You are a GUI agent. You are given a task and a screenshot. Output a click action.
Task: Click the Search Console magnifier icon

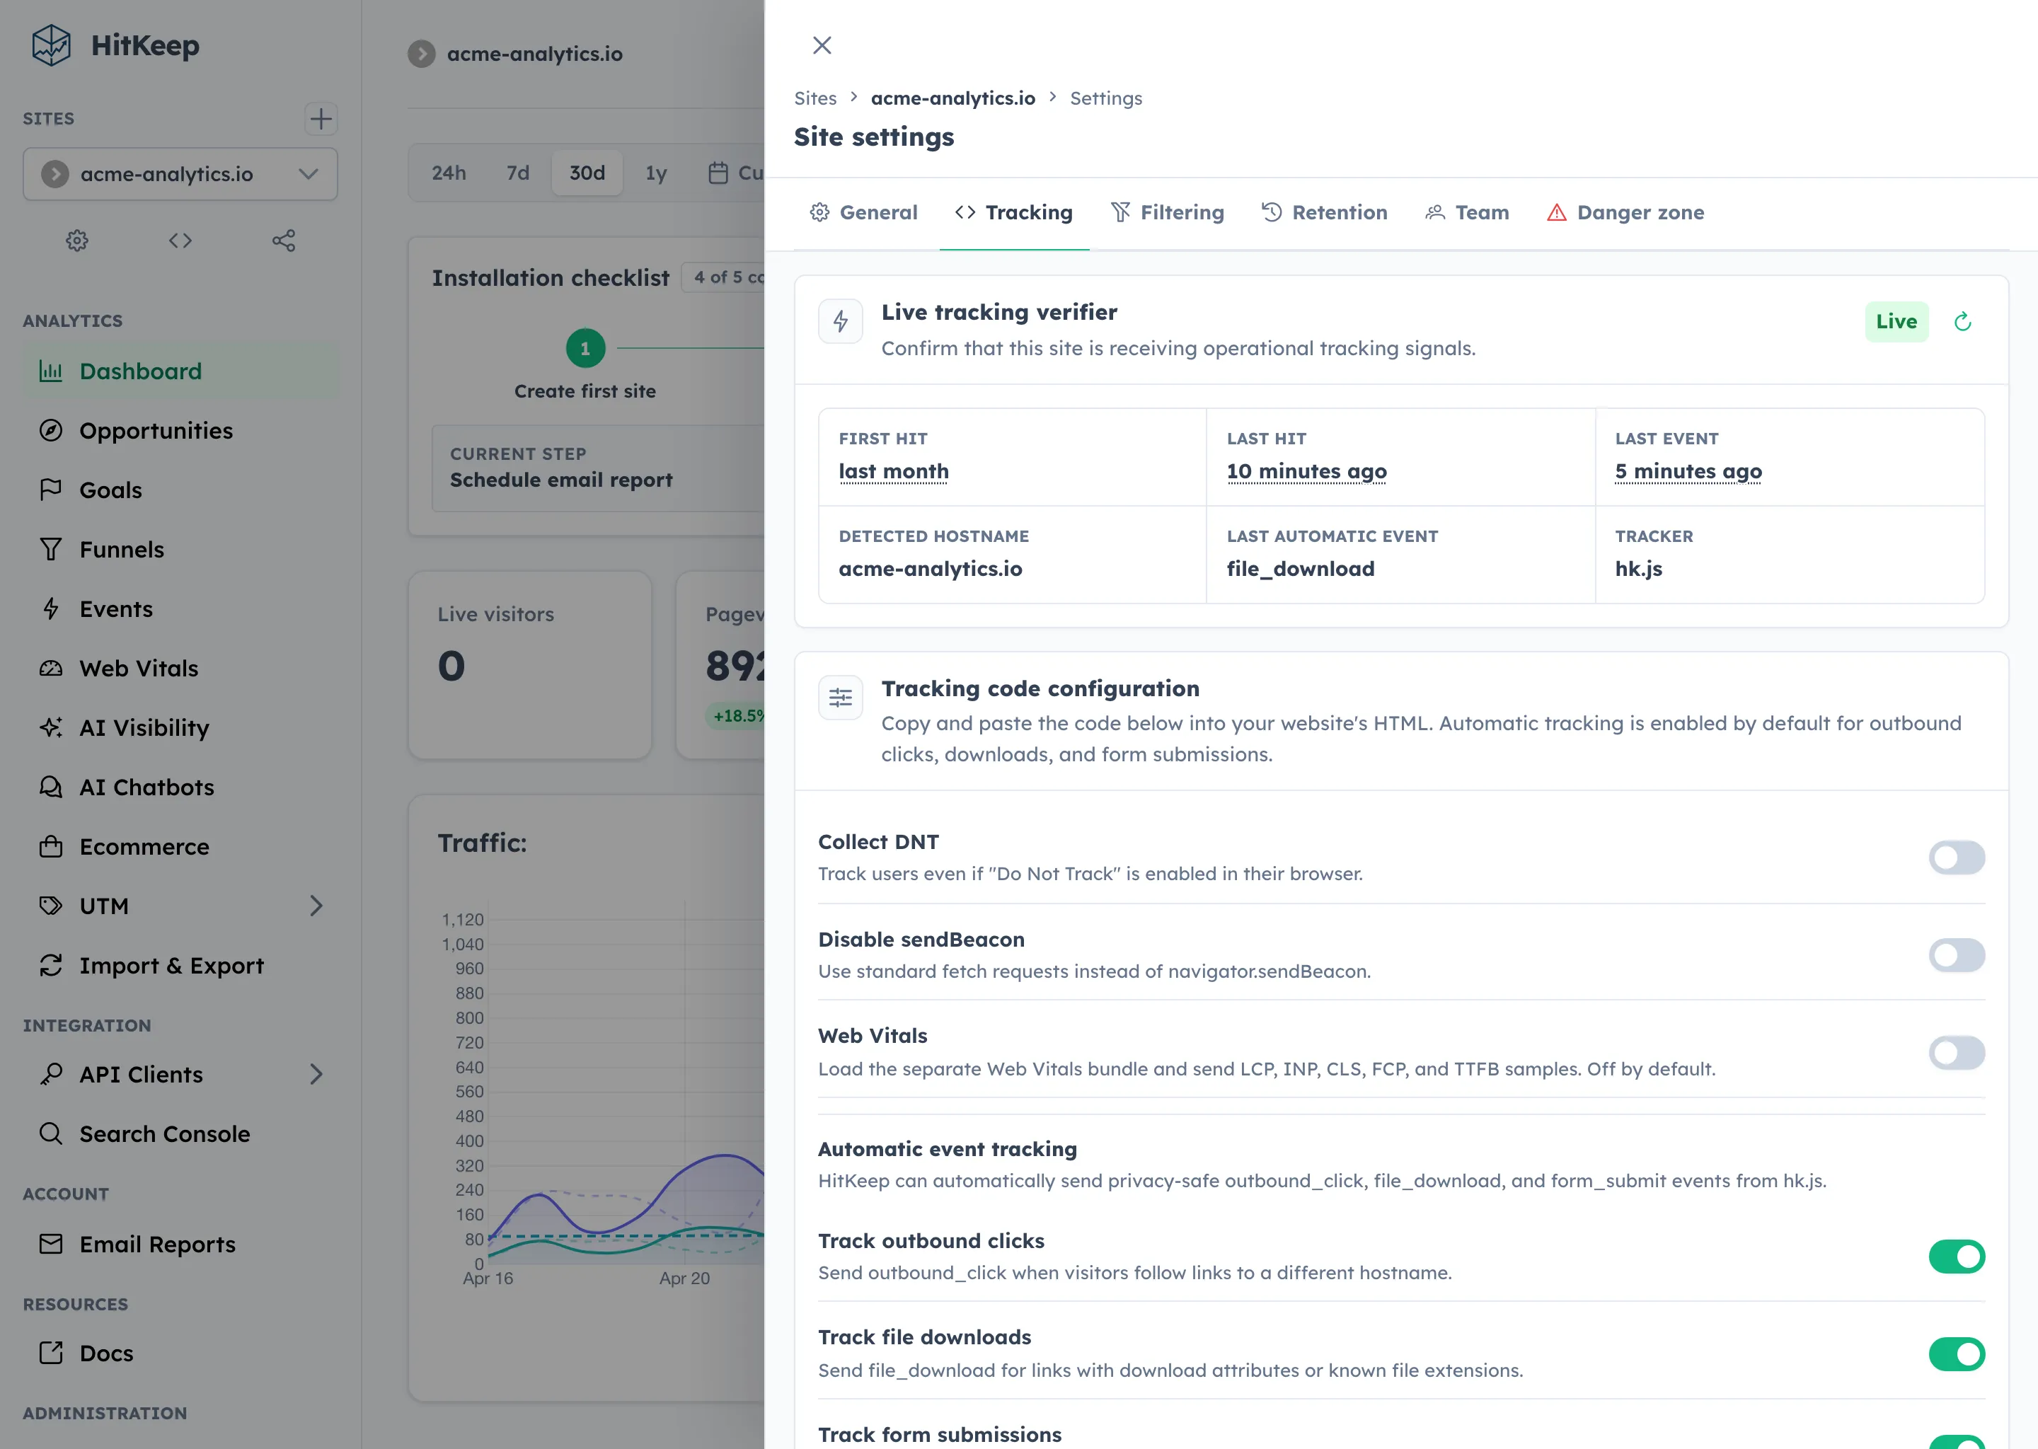pyautogui.click(x=51, y=1133)
